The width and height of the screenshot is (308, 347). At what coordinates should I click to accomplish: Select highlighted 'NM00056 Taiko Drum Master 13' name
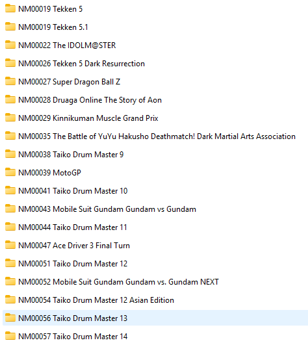click(x=73, y=318)
